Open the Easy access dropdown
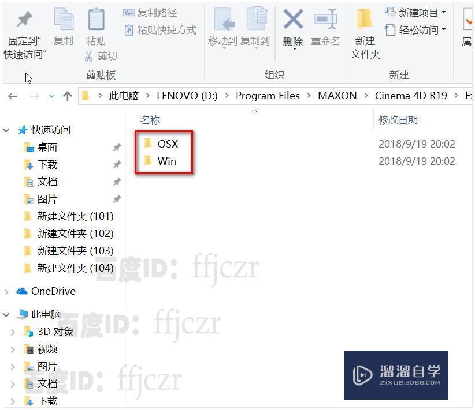 pos(415,30)
